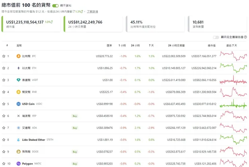Star the Ethereum ETH row
249x167 pixels.
pos(4,68)
